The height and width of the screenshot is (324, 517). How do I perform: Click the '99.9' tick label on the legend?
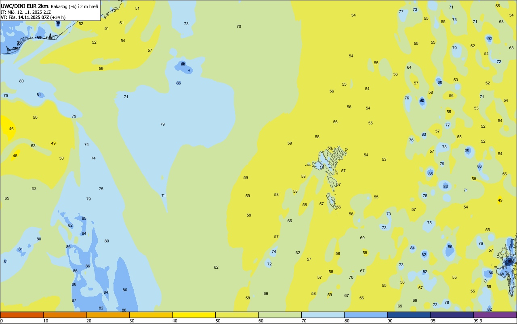coord(478,321)
